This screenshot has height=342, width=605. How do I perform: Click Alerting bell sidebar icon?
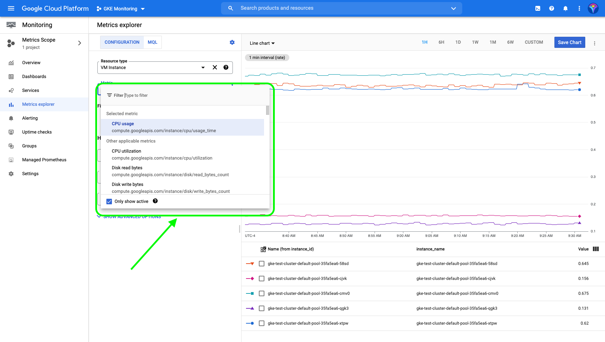(x=11, y=118)
